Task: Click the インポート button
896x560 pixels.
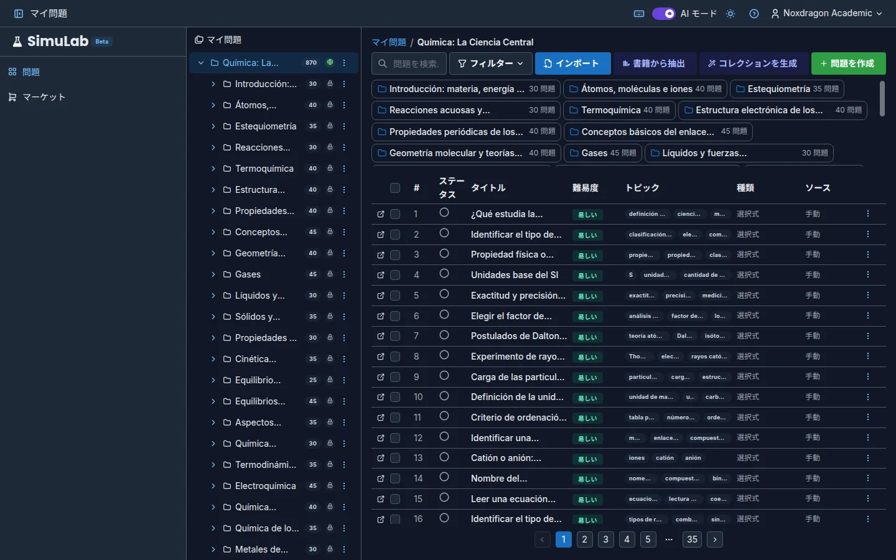Action: [573, 63]
